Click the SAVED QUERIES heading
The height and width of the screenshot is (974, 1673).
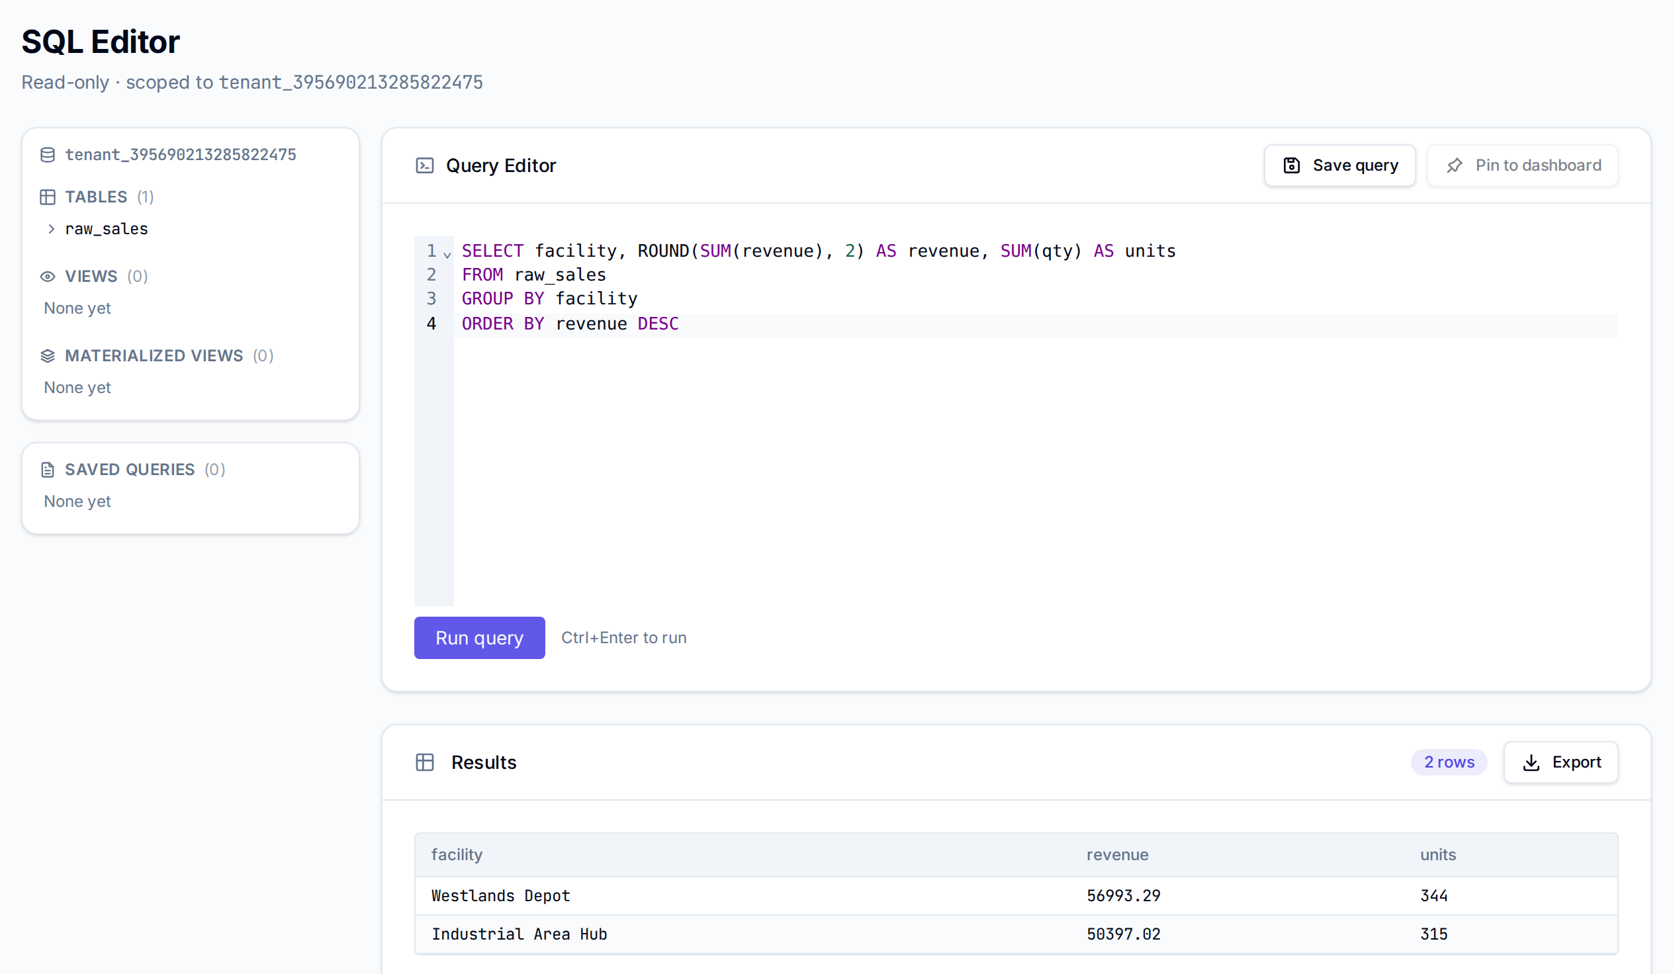(130, 469)
